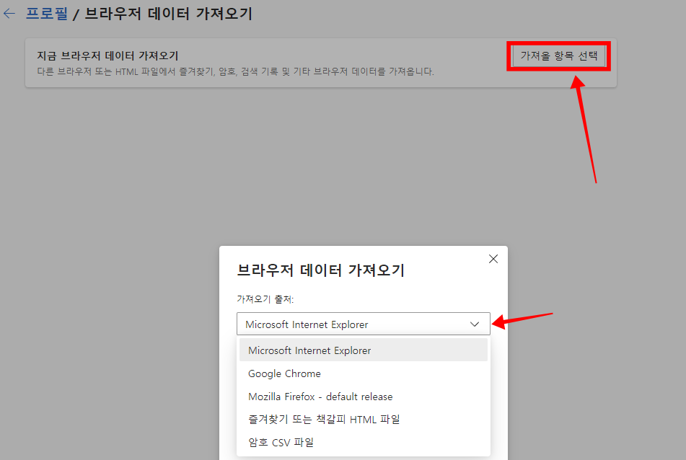Select 즐겨찾기 또는 책갈피 HTML 파일 option

(363, 420)
